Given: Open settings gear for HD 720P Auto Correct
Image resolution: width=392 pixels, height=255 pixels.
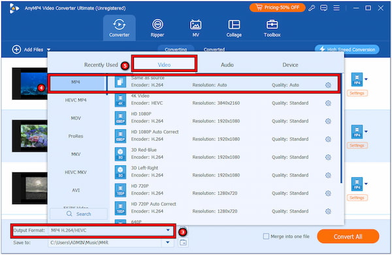Looking at the screenshot, I should (328, 211).
